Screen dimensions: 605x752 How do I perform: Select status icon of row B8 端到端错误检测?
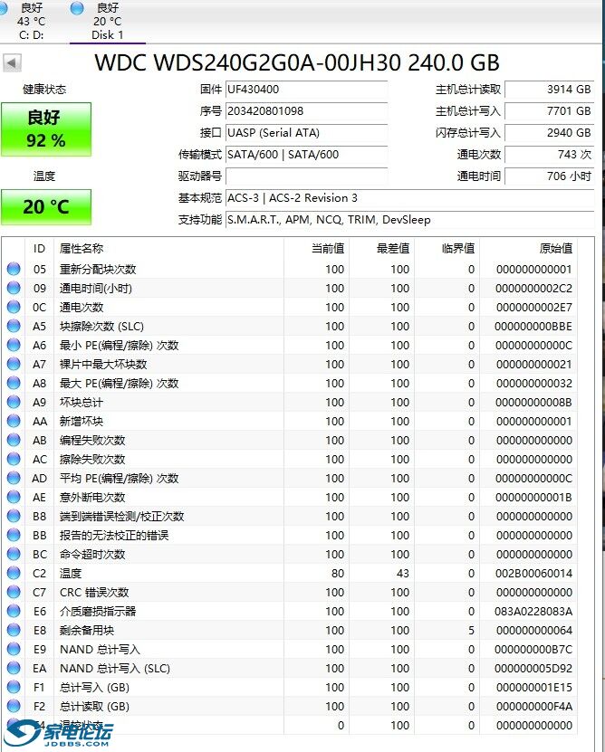click(x=14, y=516)
